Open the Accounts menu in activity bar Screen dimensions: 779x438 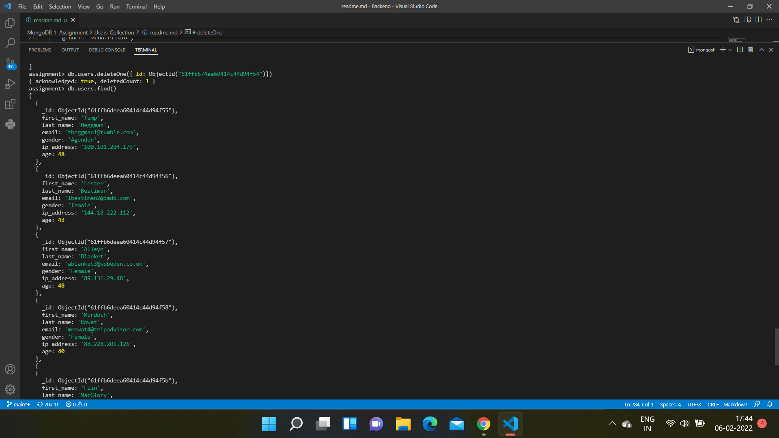pyautogui.click(x=10, y=369)
